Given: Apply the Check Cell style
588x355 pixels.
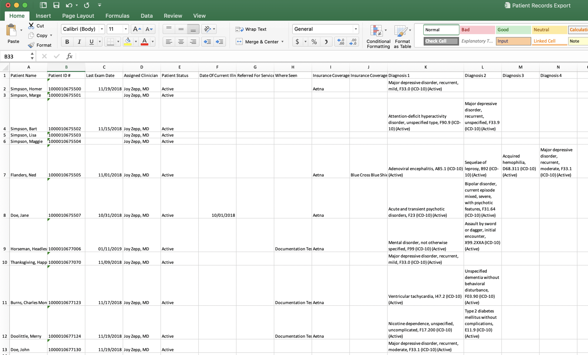Looking at the screenshot, I should pos(441,41).
